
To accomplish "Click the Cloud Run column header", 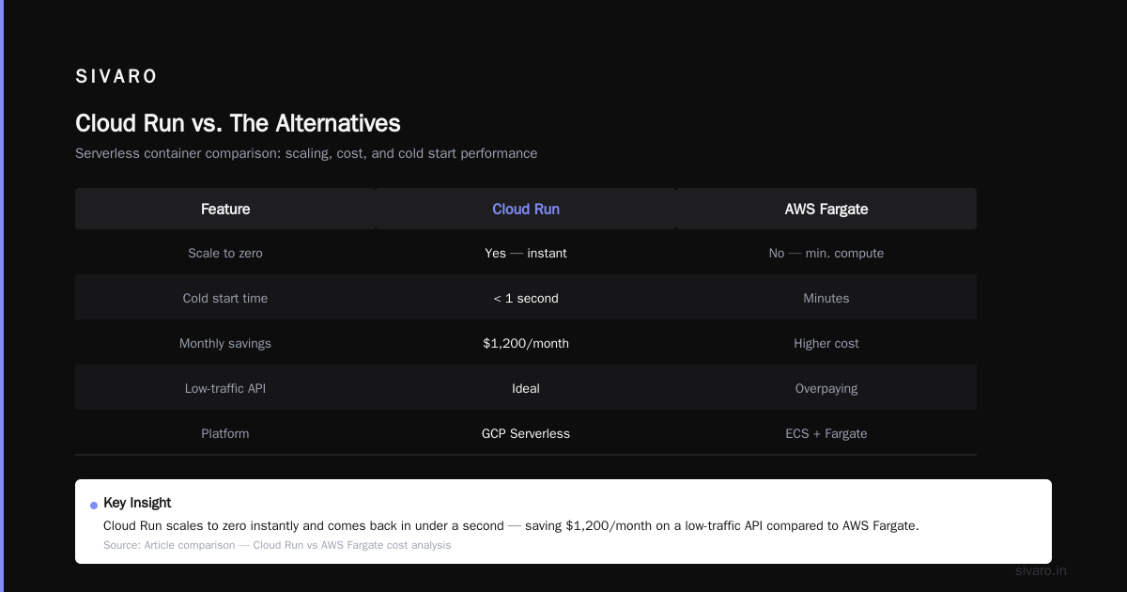I will click(526, 209).
